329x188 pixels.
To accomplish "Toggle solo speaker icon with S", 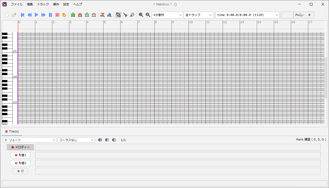I will pos(107,140).
